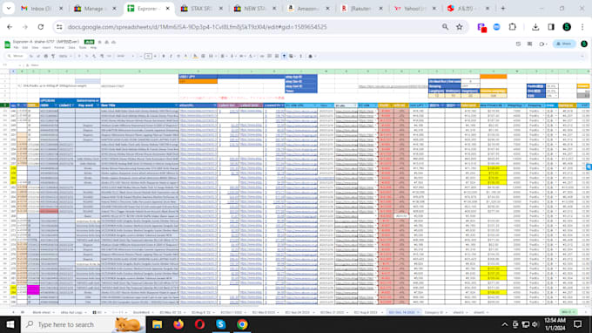This screenshot has height=333, width=592.
Task: Open Chrome extensions puzzle icon
Action: (512, 27)
